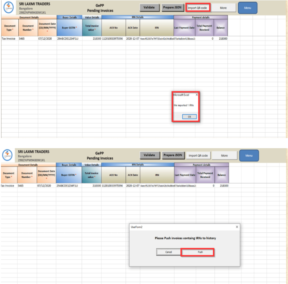The height and width of the screenshot is (284, 288).
Task: Click the company logo in the bottom screenshot
Action: (x=8, y=155)
